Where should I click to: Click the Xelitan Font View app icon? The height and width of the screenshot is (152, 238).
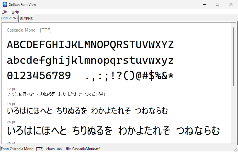click(5, 4)
